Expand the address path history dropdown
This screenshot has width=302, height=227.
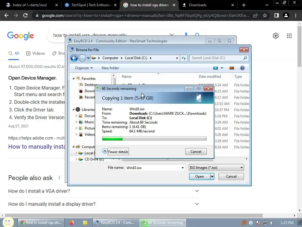pos(177,58)
